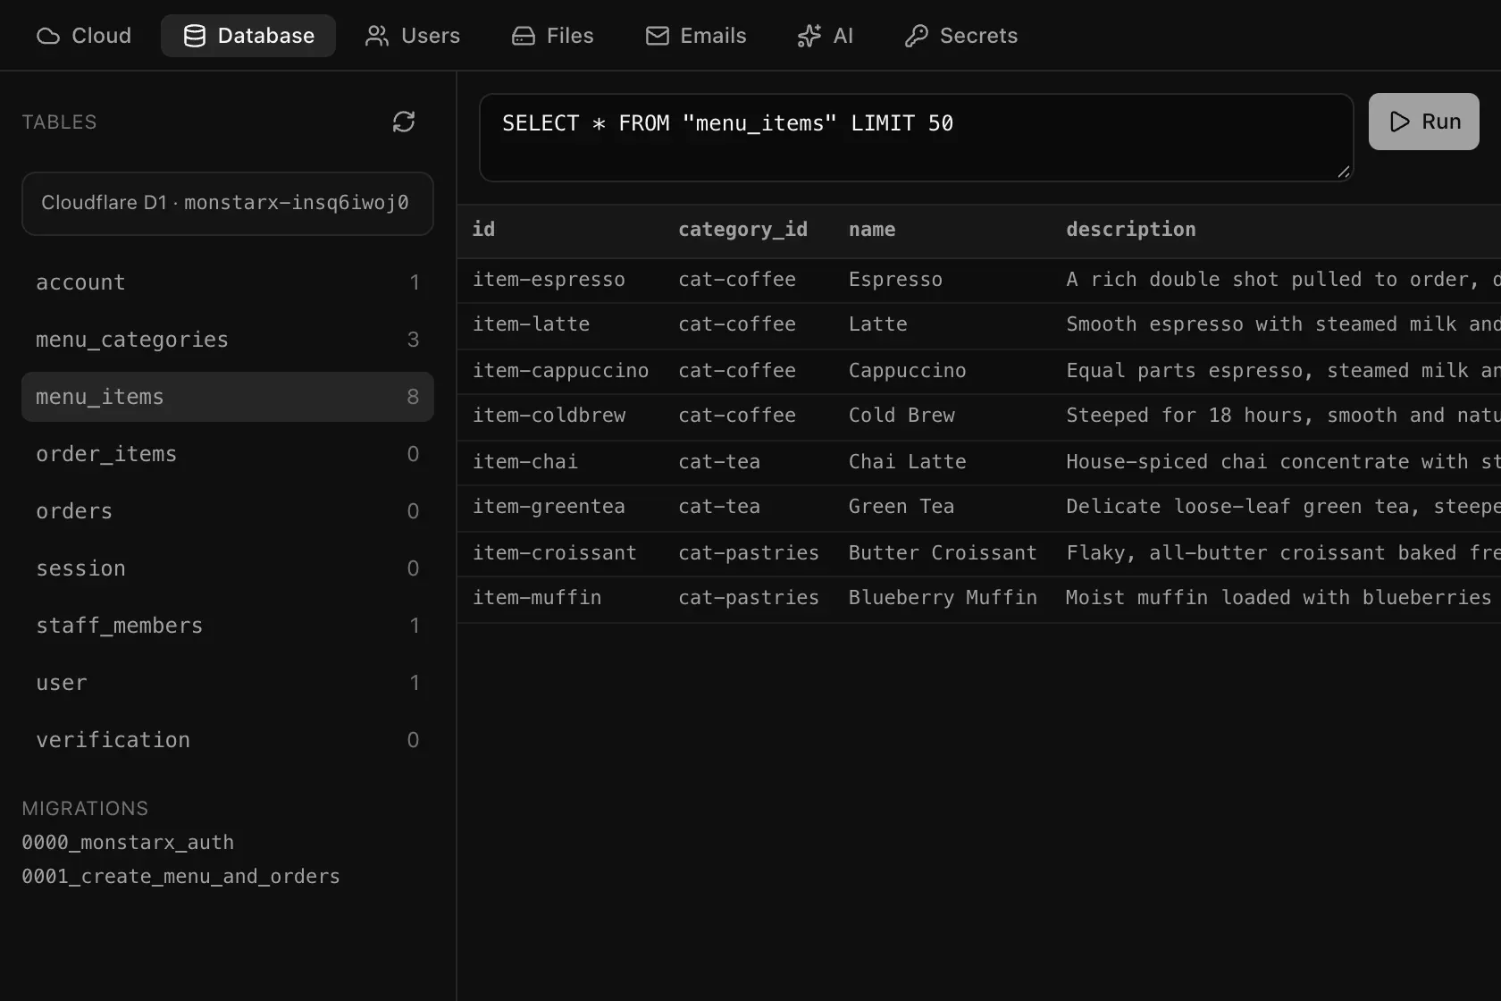Run the SQL query
This screenshot has height=1001, width=1501.
[x=1423, y=122]
